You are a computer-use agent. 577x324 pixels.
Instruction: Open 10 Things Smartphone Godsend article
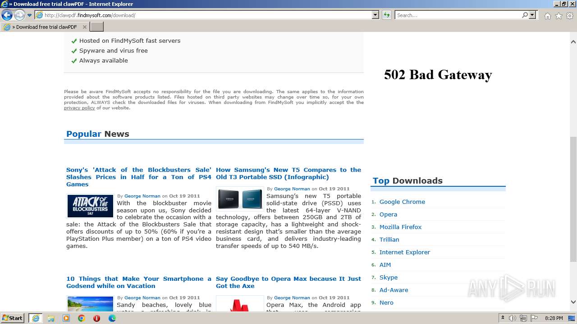pyautogui.click(x=139, y=282)
